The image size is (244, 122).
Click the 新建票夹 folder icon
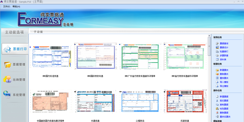coord(217,70)
